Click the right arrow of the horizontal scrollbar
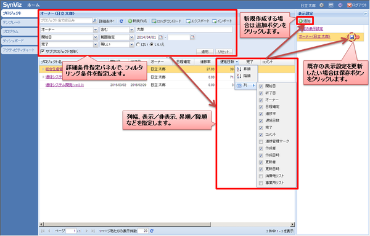The image size is (370, 236). (292, 224)
